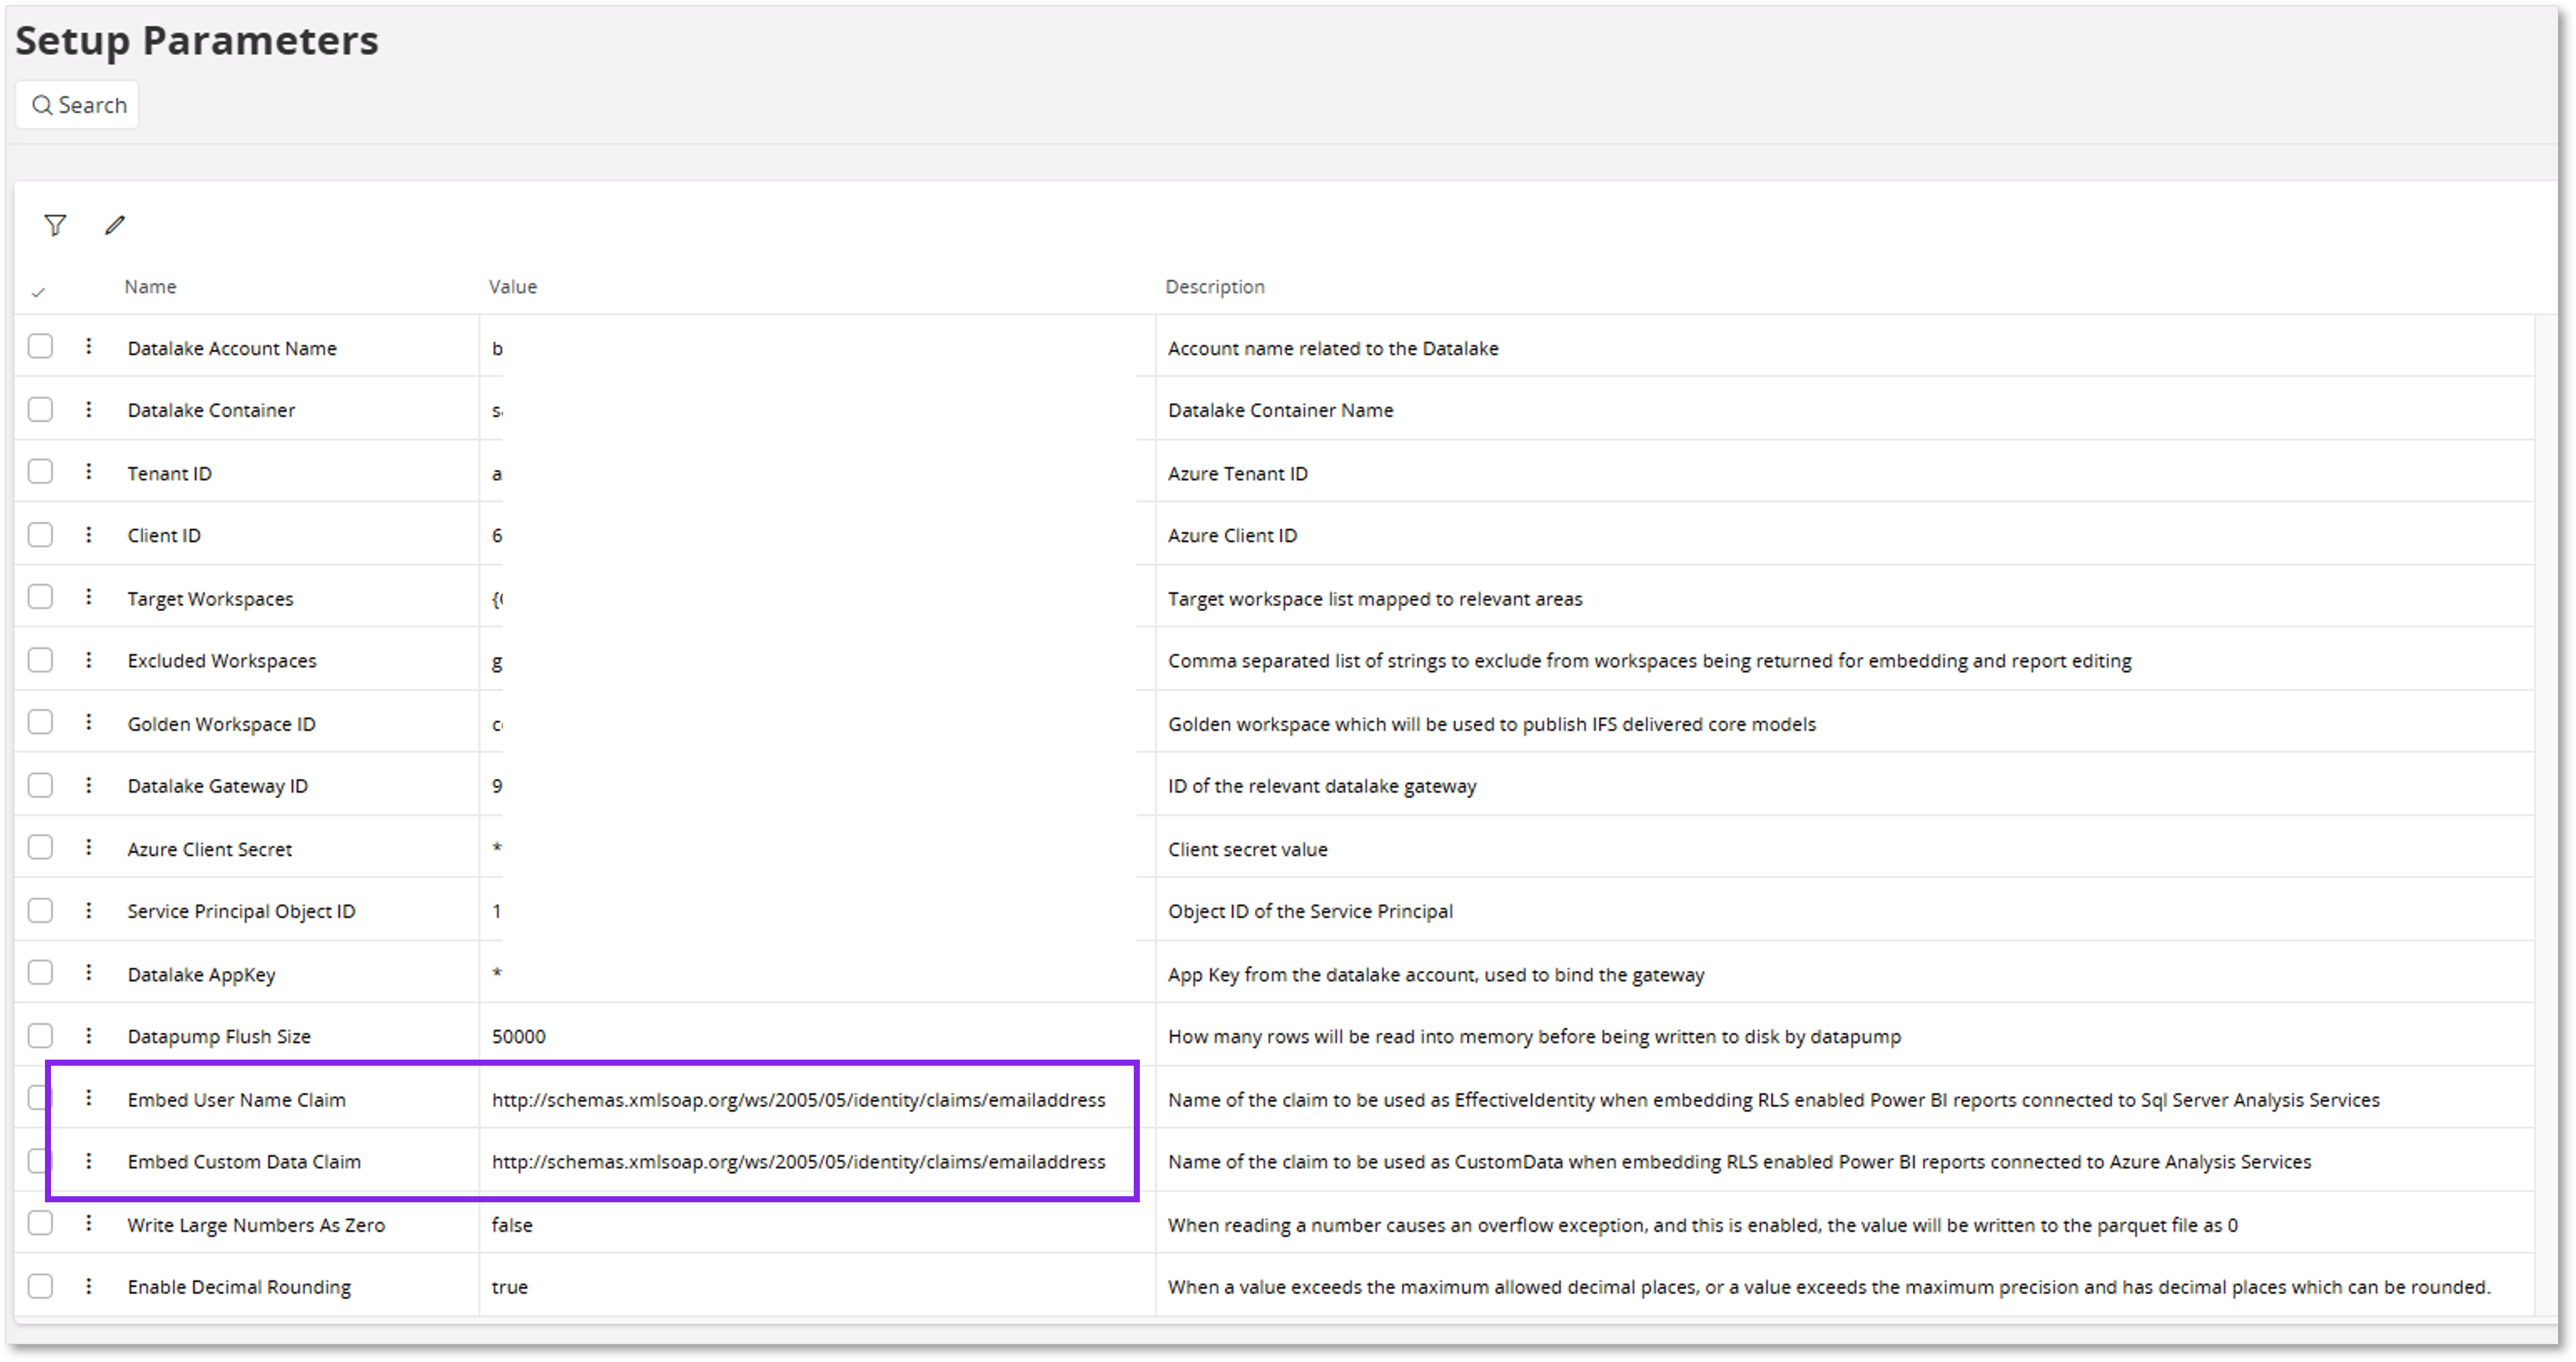Open row menu for Embed User Name Claim

click(89, 1098)
